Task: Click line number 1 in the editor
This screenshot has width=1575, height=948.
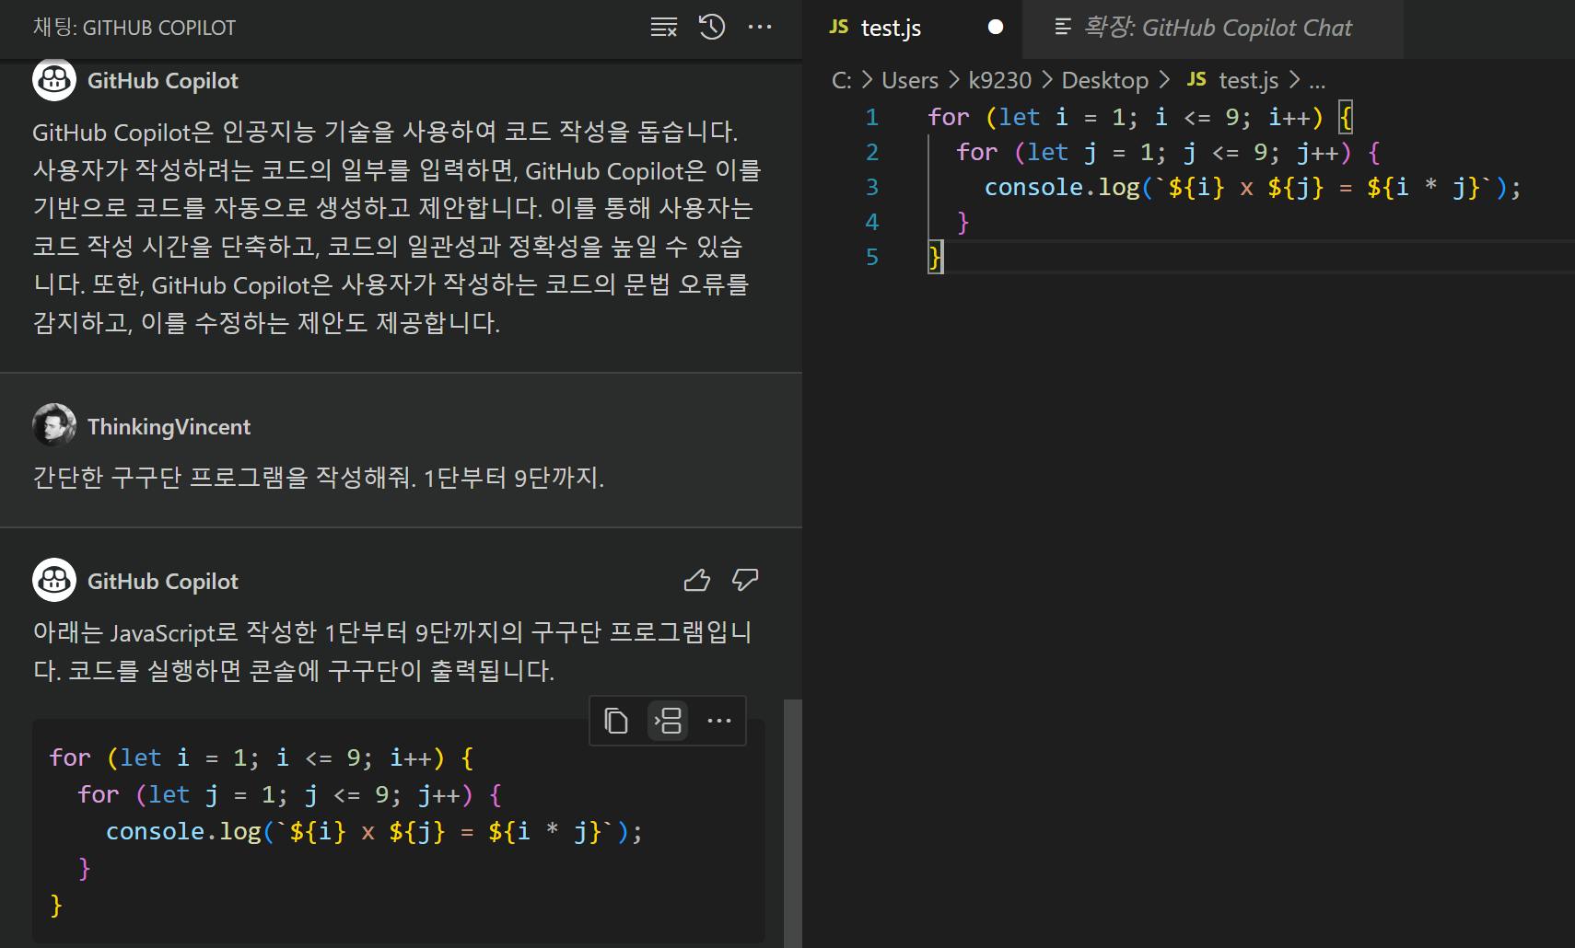Action: [x=872, y=118]
